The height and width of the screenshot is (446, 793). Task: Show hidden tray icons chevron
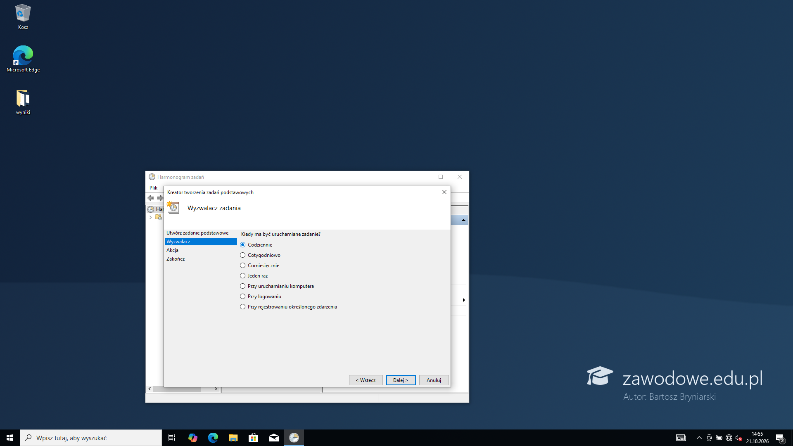point(699,438)
